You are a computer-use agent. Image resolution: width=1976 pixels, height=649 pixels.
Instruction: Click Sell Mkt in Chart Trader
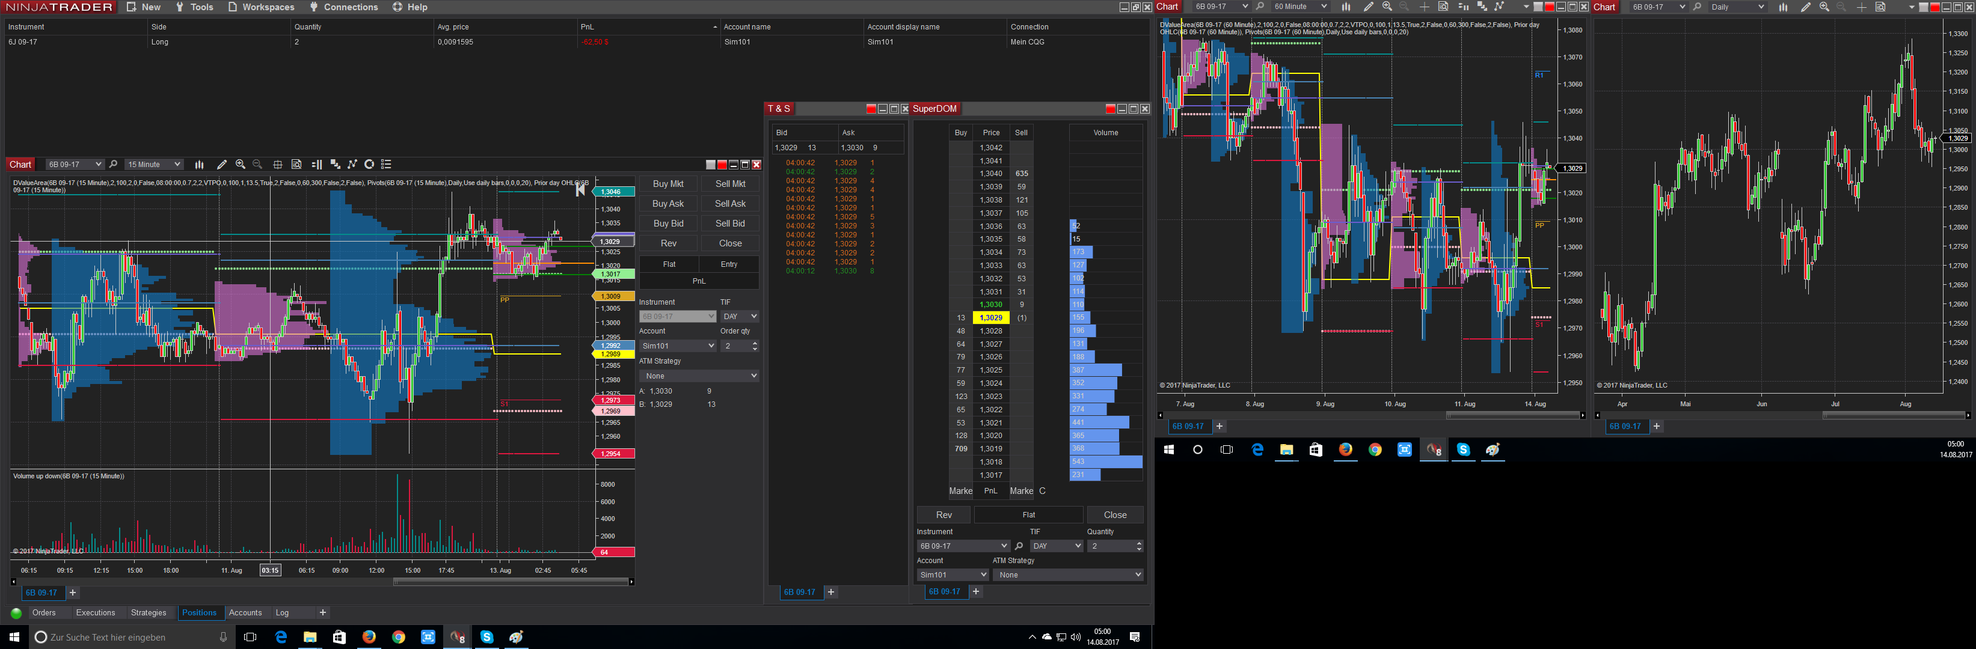click(730, 184)
